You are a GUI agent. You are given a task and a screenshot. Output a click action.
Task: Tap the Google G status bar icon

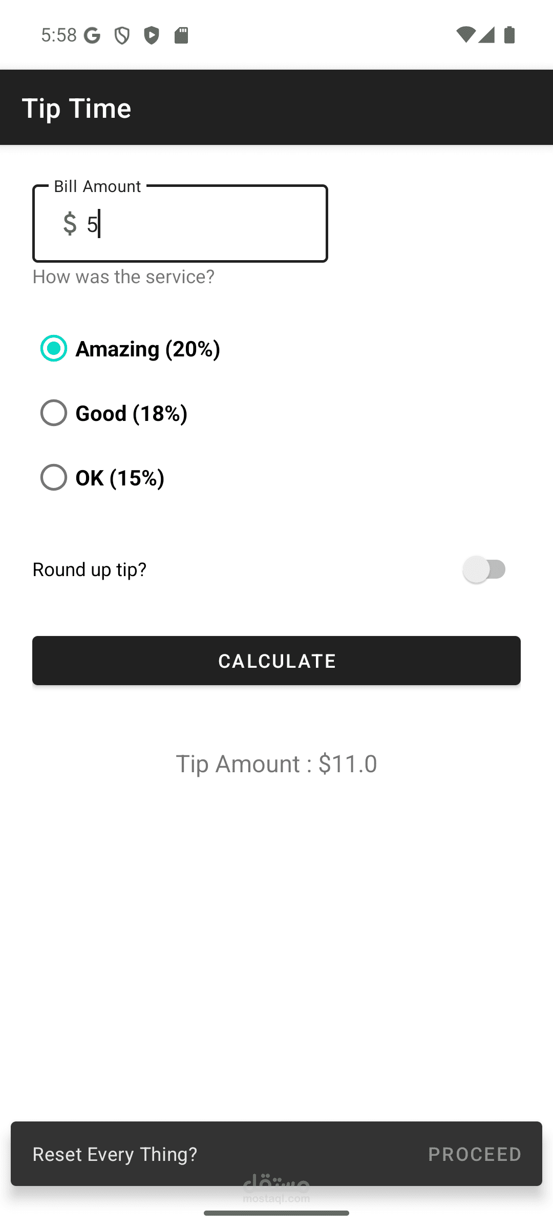[x=92, y=35]
